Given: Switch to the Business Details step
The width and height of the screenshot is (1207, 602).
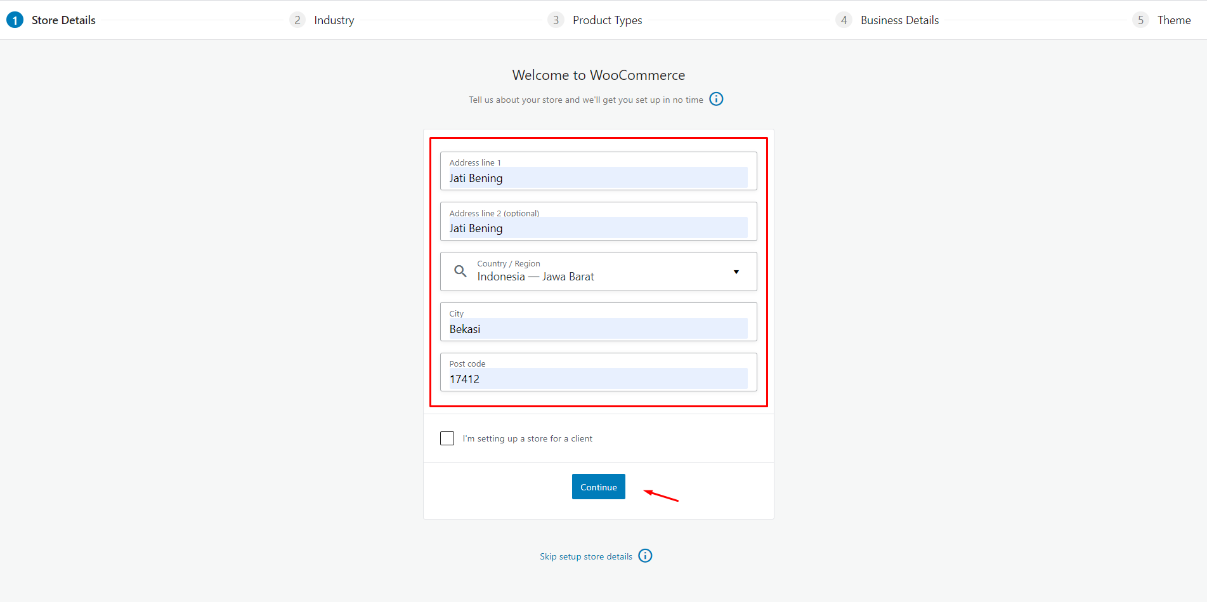Looking at the screenshot, I should tap(899, 20).
